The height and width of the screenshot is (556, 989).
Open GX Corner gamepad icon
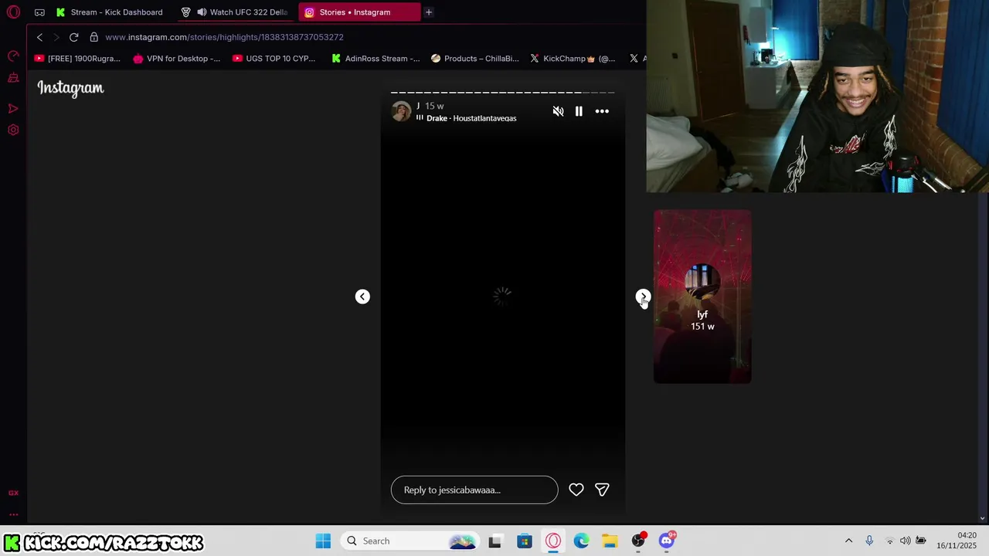39,12
